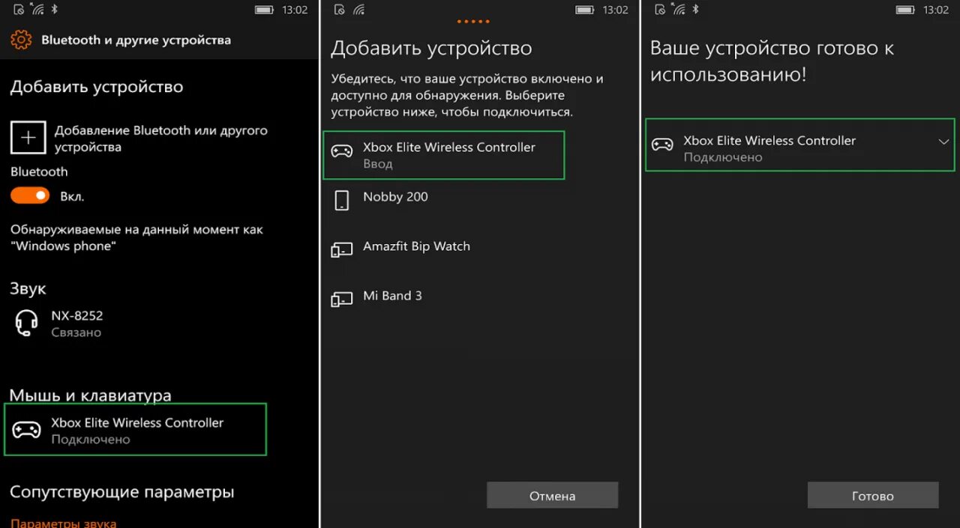Click Добавление Bluetooth или другого устройства
This screenshot has height=528, width=960.
(x=160, y=139)
